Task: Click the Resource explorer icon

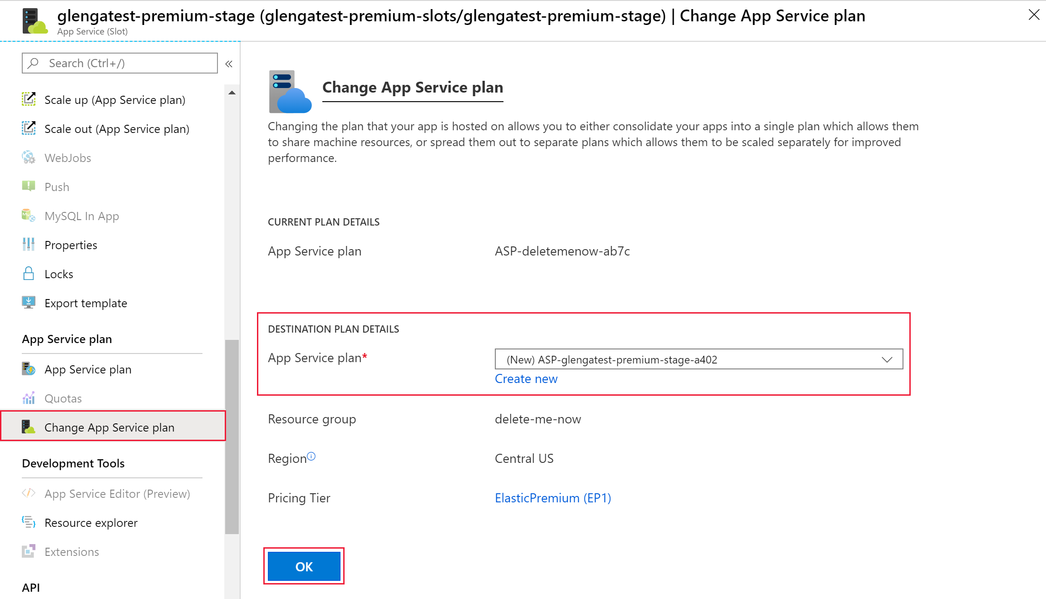Action: [29, 522]
